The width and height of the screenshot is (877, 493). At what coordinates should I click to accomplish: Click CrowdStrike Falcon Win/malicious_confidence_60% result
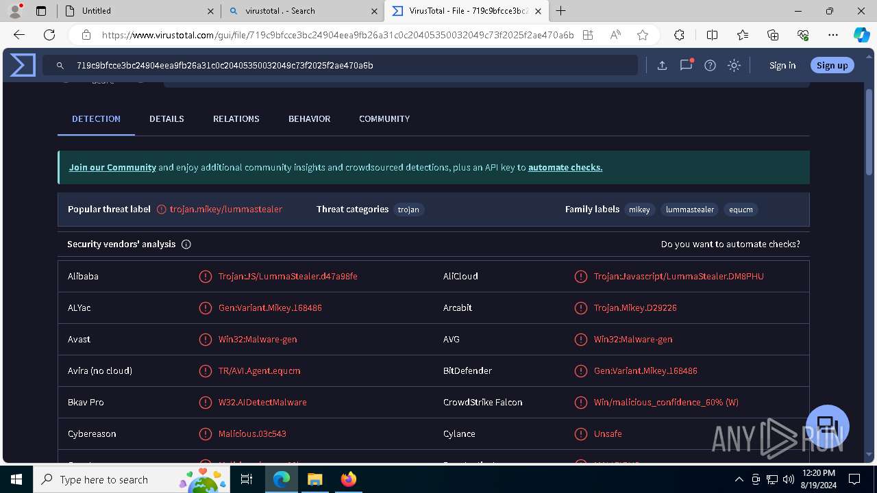tap(666, 403)
